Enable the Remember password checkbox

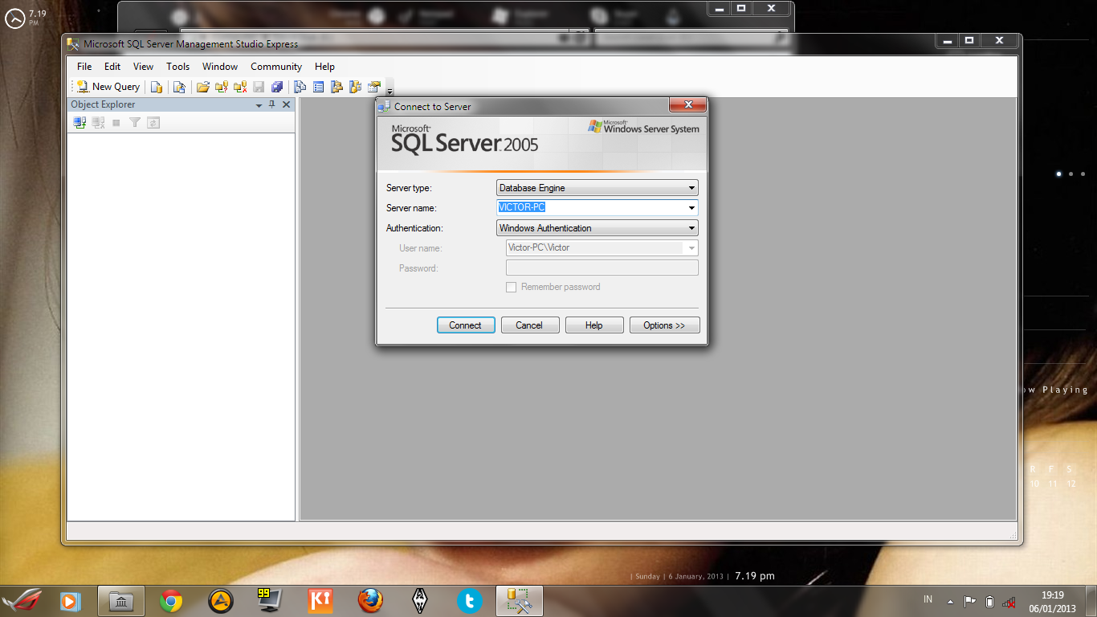pyautogui.click(x=512, y=287)
